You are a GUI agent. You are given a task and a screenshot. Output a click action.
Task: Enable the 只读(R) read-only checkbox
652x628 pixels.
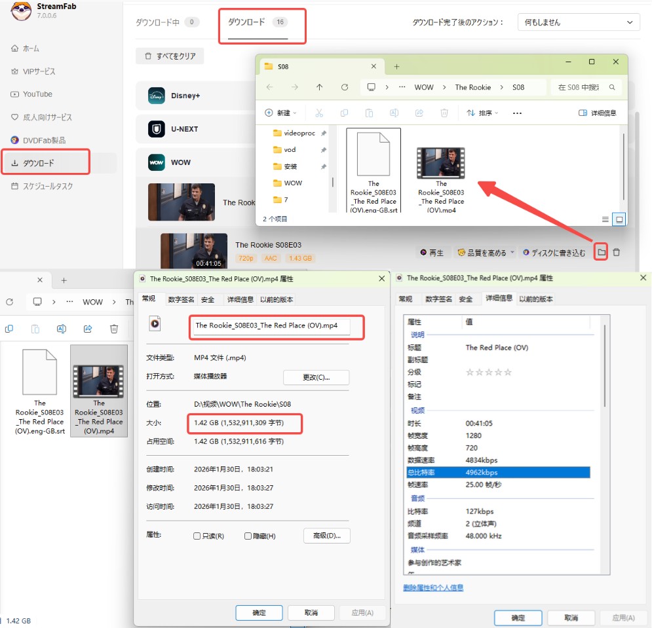click(x=197, y=536)
